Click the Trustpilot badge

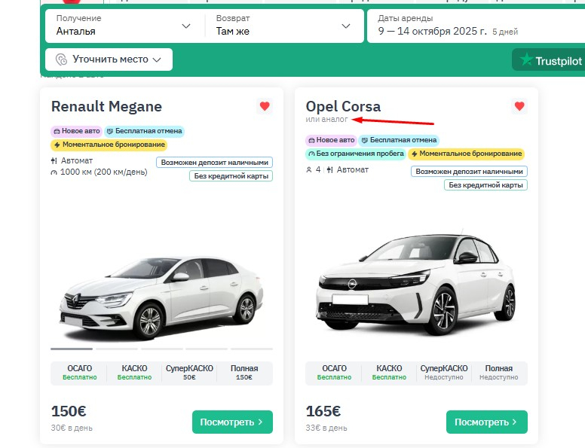(549, 60)
